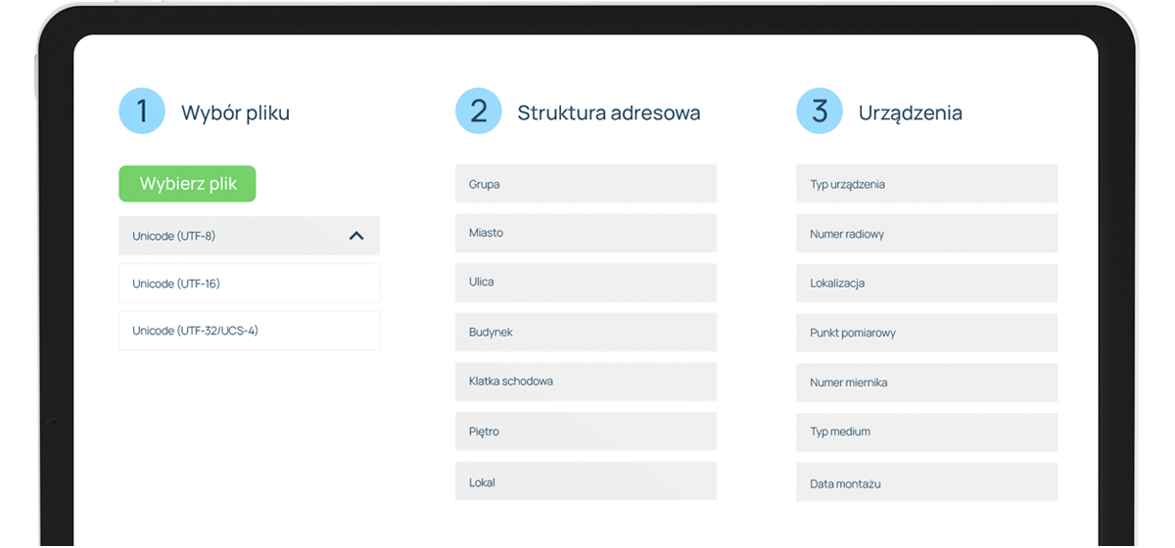The width and height of the screenshot is (1175, 548).
Task: Click the Klatka schodowa field
Action: (x=586, y=382)
